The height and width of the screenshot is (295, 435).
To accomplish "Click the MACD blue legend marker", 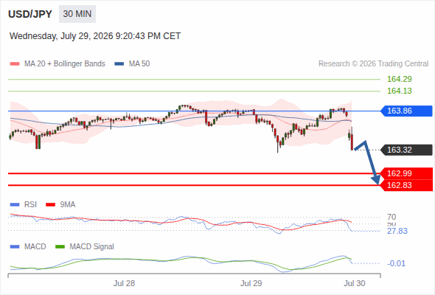I will click(15, 247).
